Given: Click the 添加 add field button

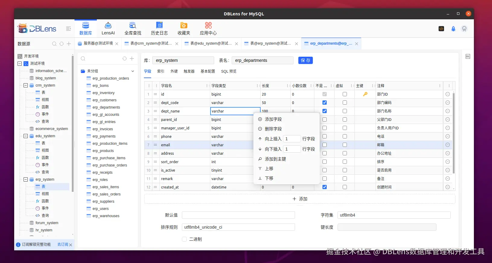Looking at the screenshot, I should (x=300, y=199).
